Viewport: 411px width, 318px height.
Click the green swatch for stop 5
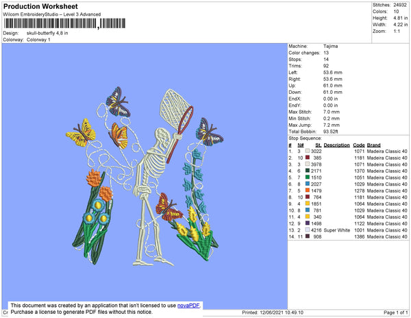pyautogui.click(x=308, y=178)
